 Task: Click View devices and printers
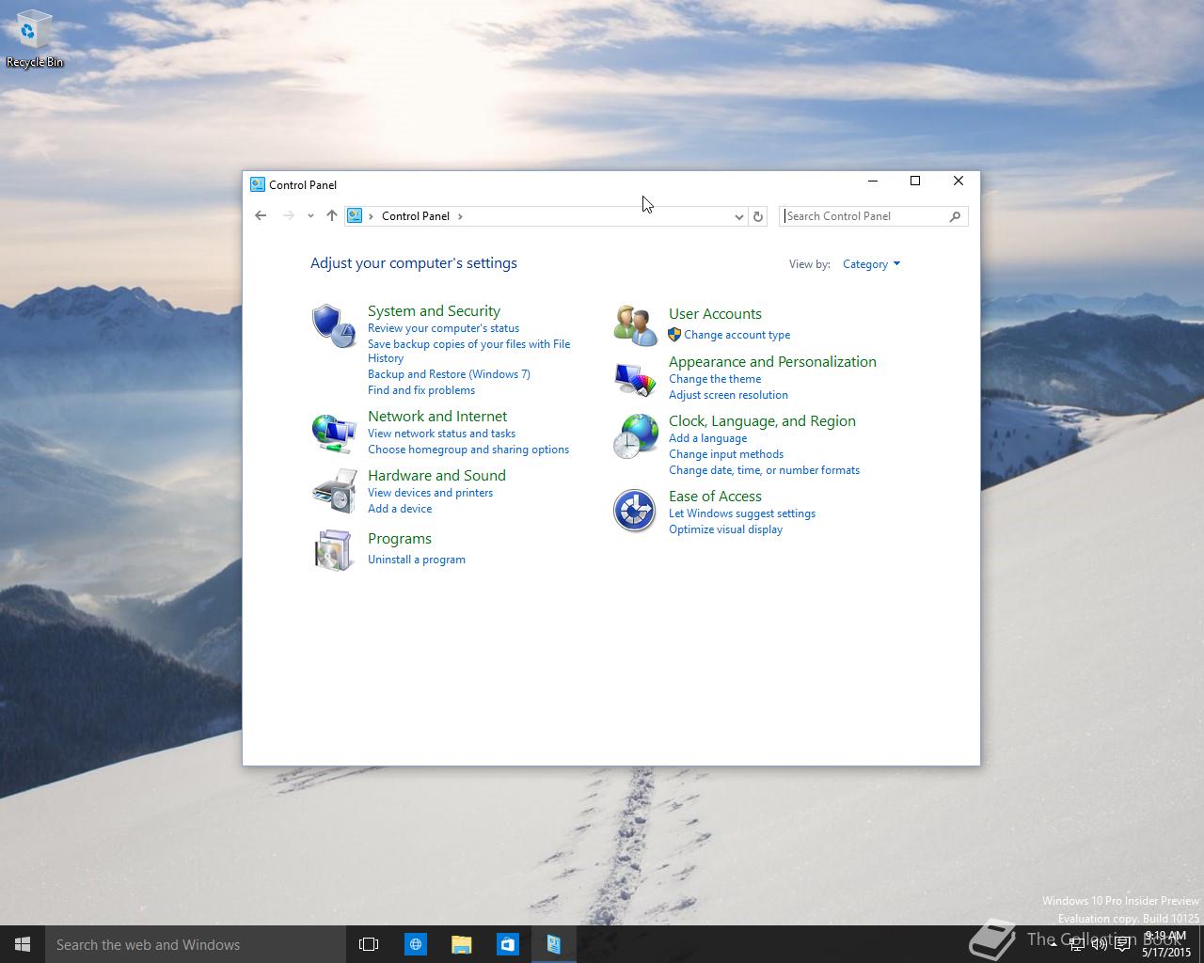(x=430, y=493)
